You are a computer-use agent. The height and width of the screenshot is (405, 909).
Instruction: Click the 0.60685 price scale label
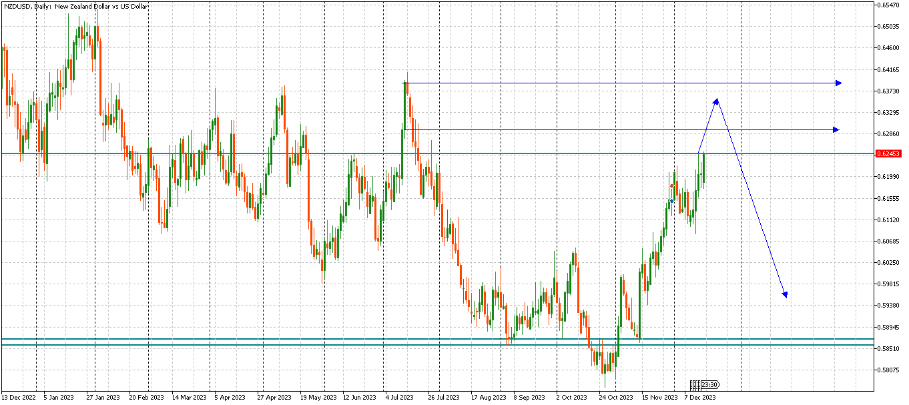pos(889,241)
